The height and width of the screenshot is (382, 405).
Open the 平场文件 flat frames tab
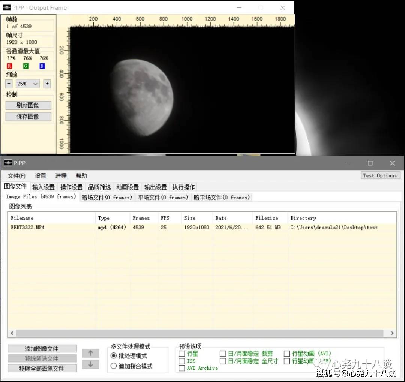[163, 198]
